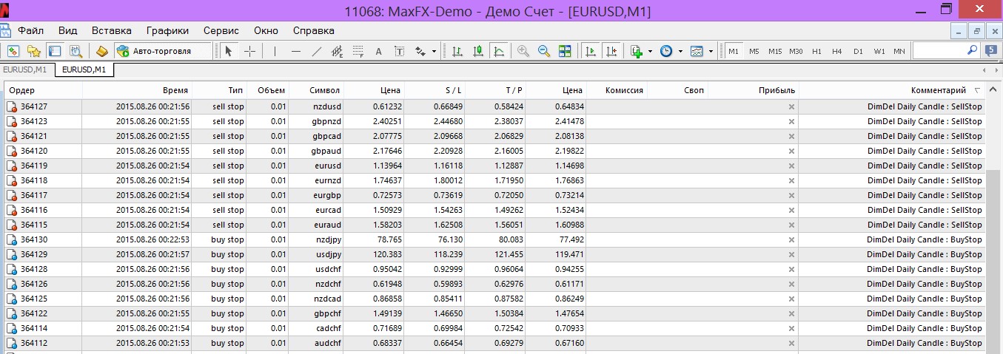Select the Fibonacci retracement tool

click(x=358, y=51)
